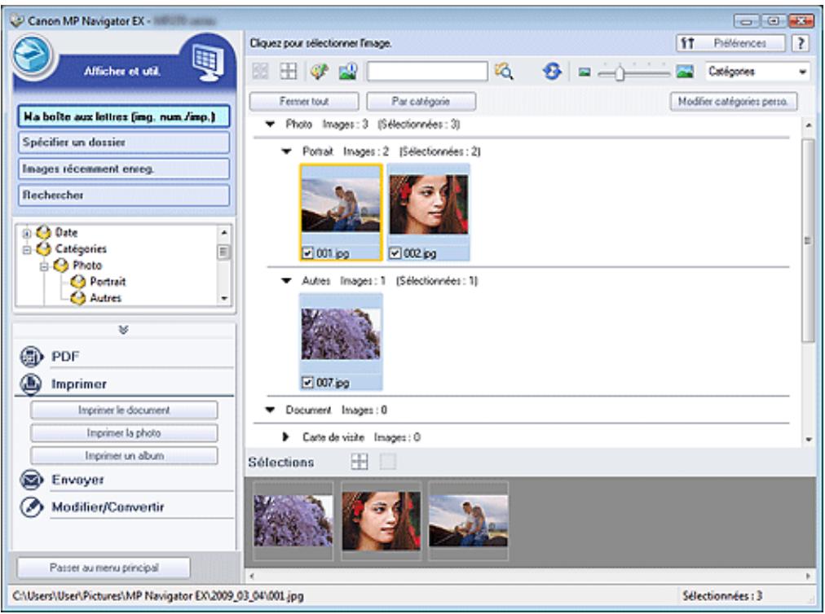Expand the Carte de visite triangle

point(285,436)
